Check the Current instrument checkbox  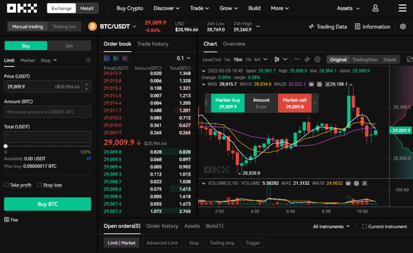pos(365,226)
